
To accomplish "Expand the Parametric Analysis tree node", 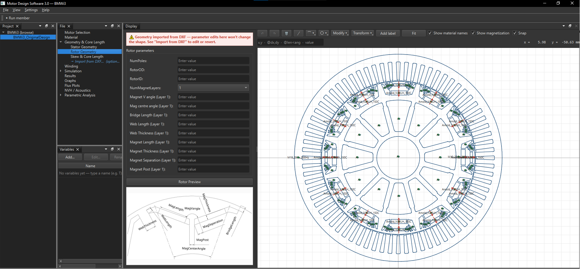I will pyautogui.click(x=61, y=95).
